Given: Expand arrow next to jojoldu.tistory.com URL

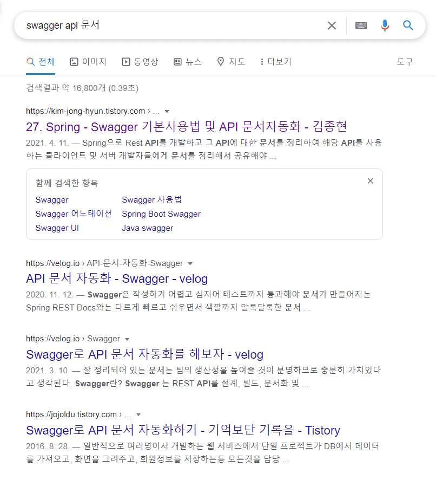Looking at the screenshot, I should point(138,414).
